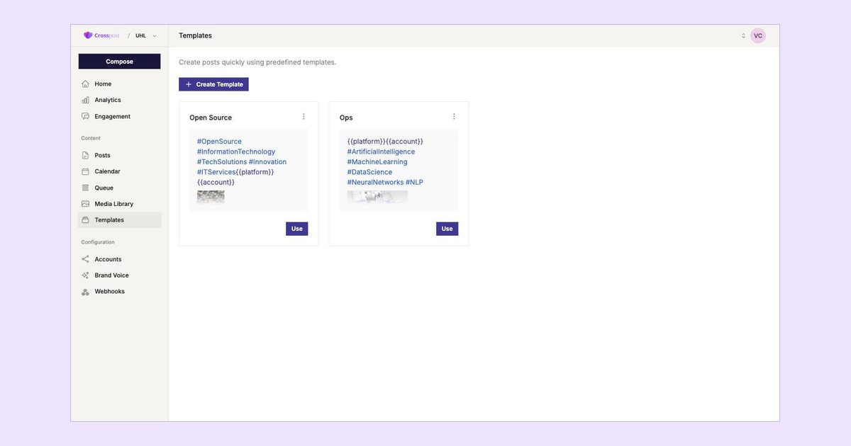Image resolution: width=851 pixels, height=446 pixels.
Task: Click the "Create posts quickly" description text
Action: [x=257, y=62]
